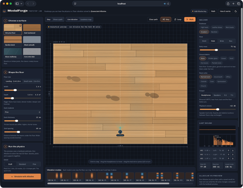Screen dimensions: 243x188
Task: Show the Live vibration view
Action: pyautogui.click(x=72, y=19)
